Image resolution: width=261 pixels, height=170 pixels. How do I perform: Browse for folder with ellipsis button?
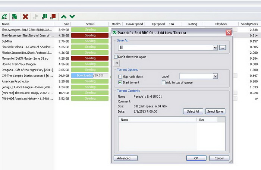pos(222,48)
